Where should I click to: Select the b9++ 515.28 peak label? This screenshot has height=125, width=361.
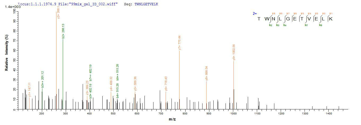click(117, 72)
